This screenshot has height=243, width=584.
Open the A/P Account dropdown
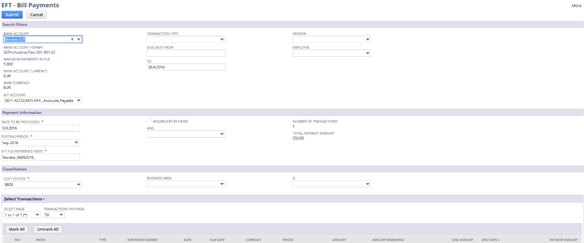click(x=78, y=100)
